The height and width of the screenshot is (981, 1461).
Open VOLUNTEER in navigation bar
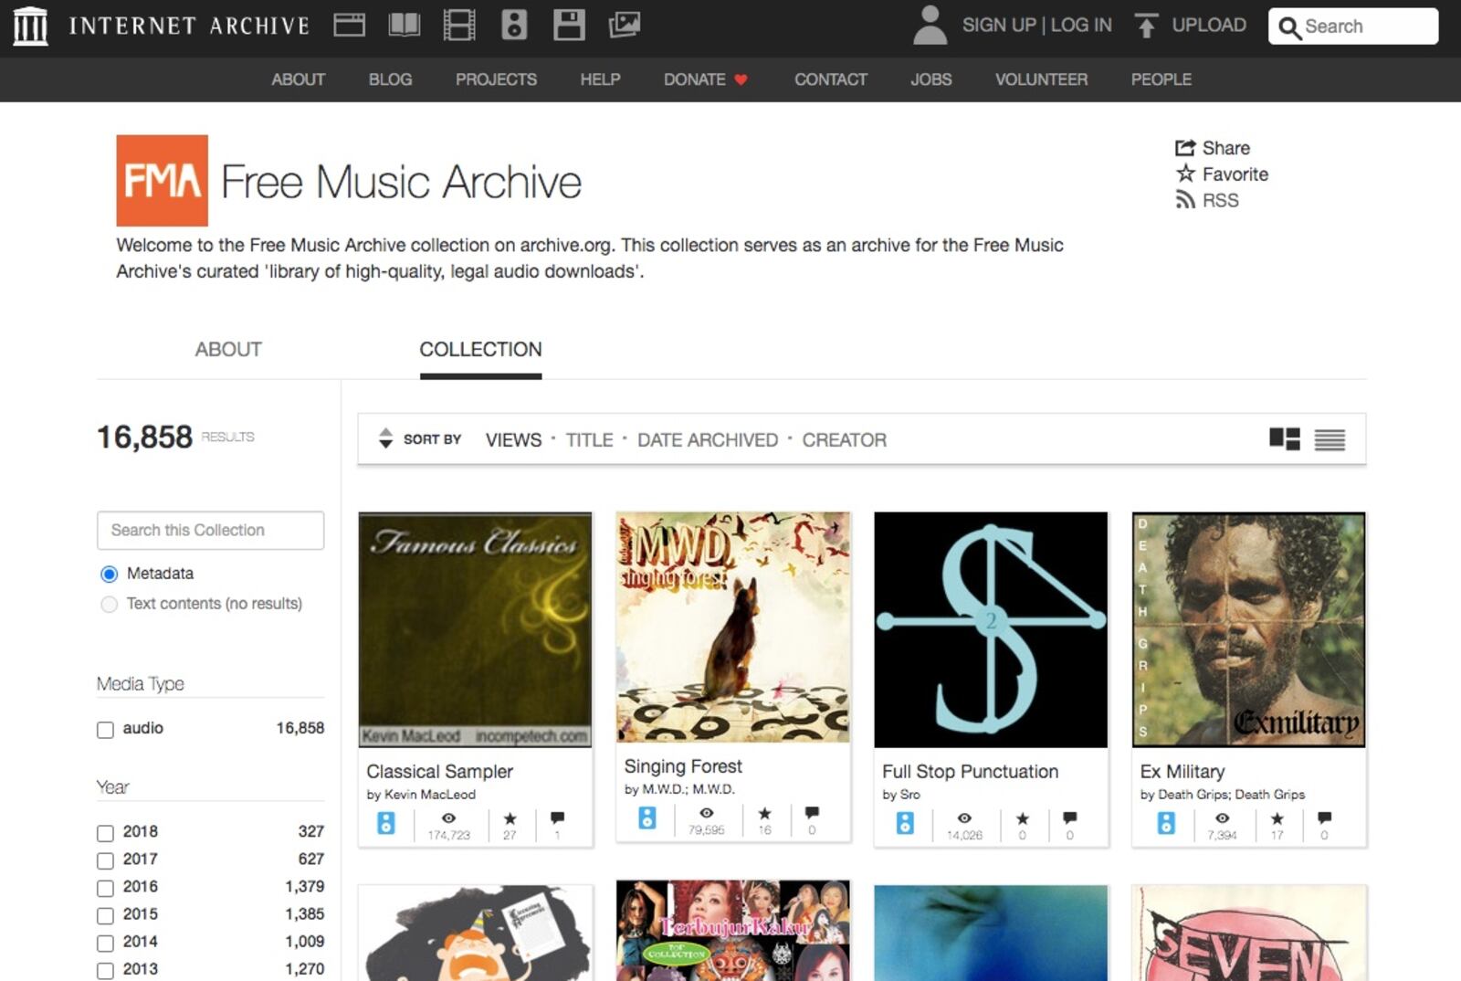(1041, 79)
